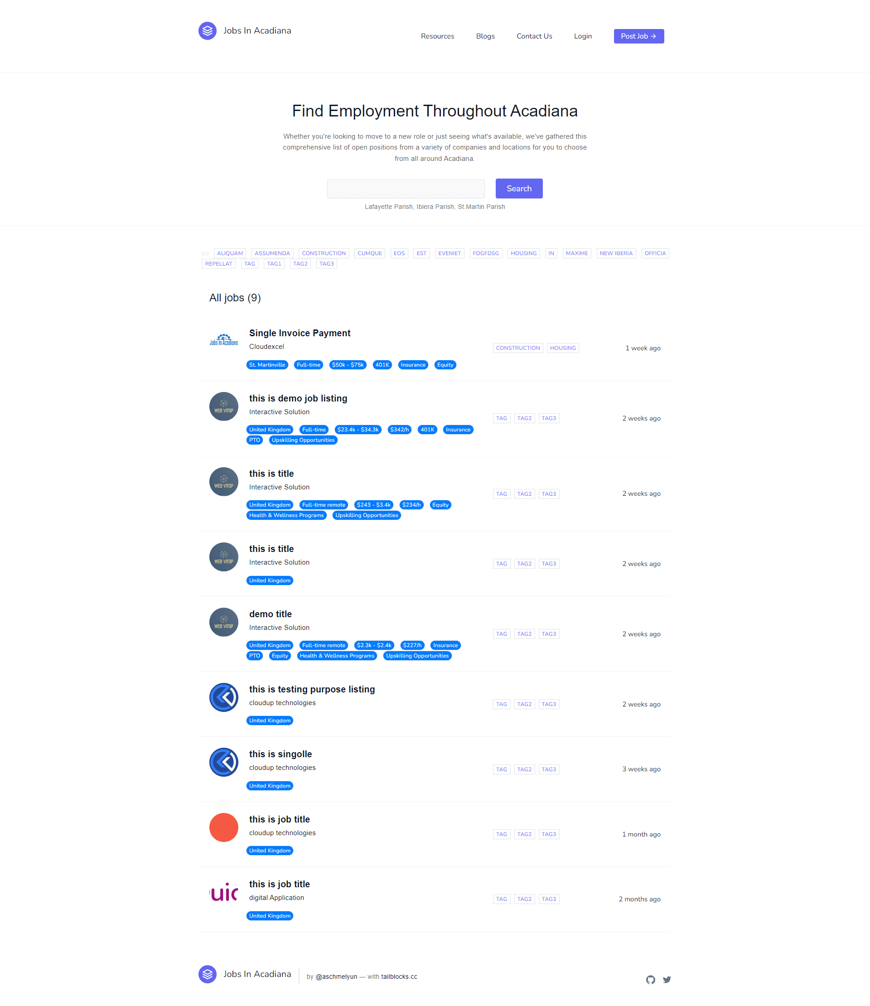Open the Blogs menu item

pos(484,36)
